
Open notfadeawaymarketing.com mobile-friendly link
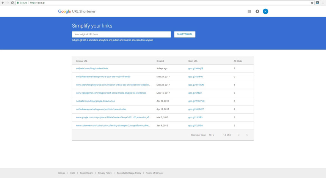103,77
